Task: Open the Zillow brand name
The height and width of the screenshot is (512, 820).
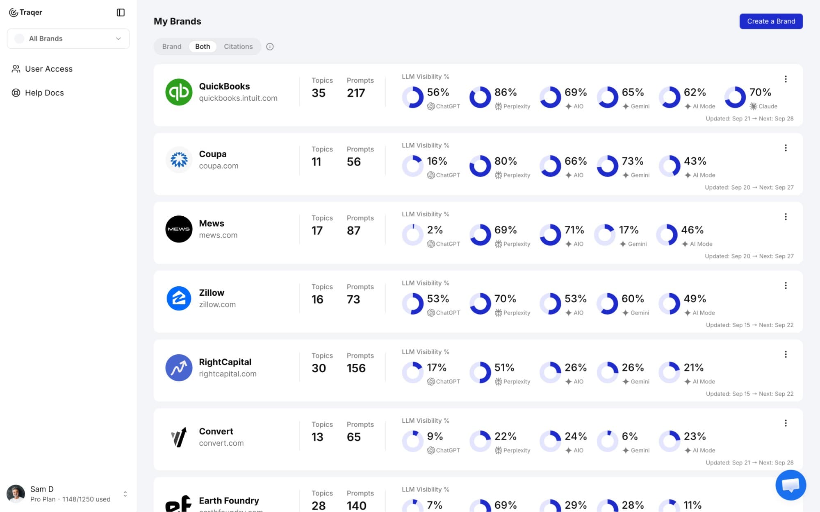Action: [x=212, y=292]
